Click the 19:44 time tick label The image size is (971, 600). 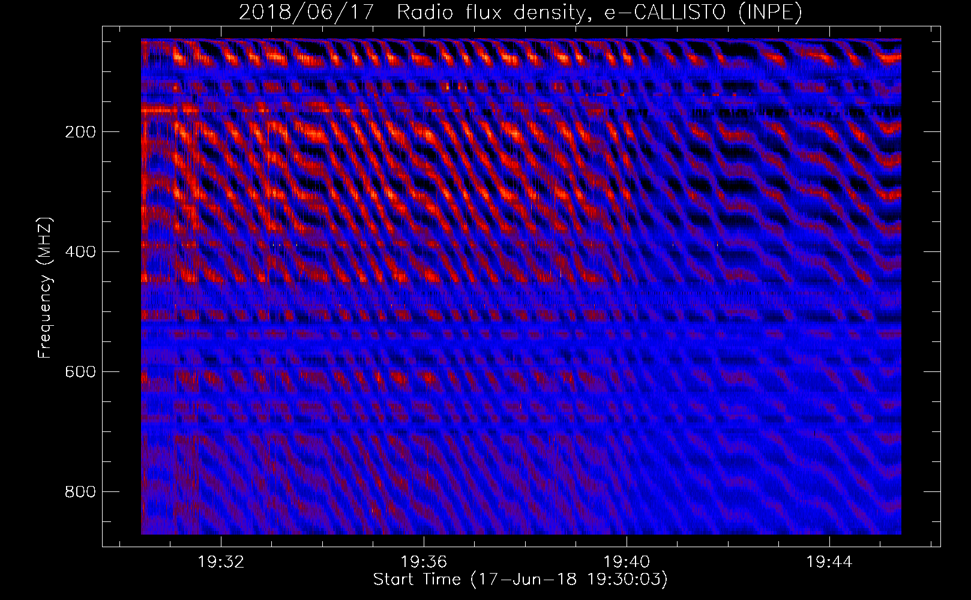(x=829, y=562)
